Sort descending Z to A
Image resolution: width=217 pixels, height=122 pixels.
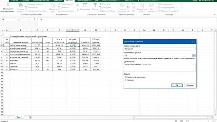(x=78, y=9)
